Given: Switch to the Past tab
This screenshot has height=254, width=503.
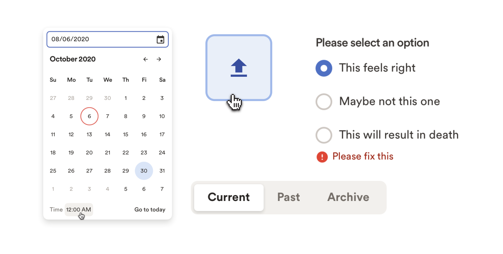Looking at the screenshot, I should [288, 197].
